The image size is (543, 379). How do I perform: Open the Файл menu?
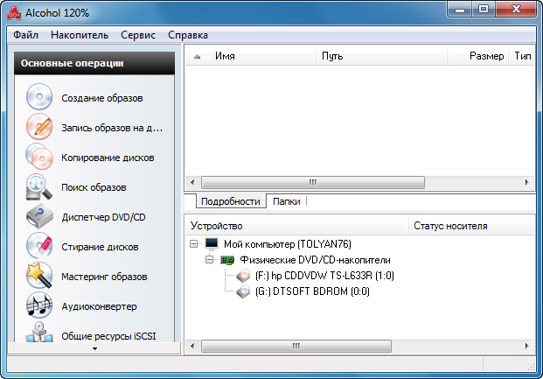tap(25, 35)
